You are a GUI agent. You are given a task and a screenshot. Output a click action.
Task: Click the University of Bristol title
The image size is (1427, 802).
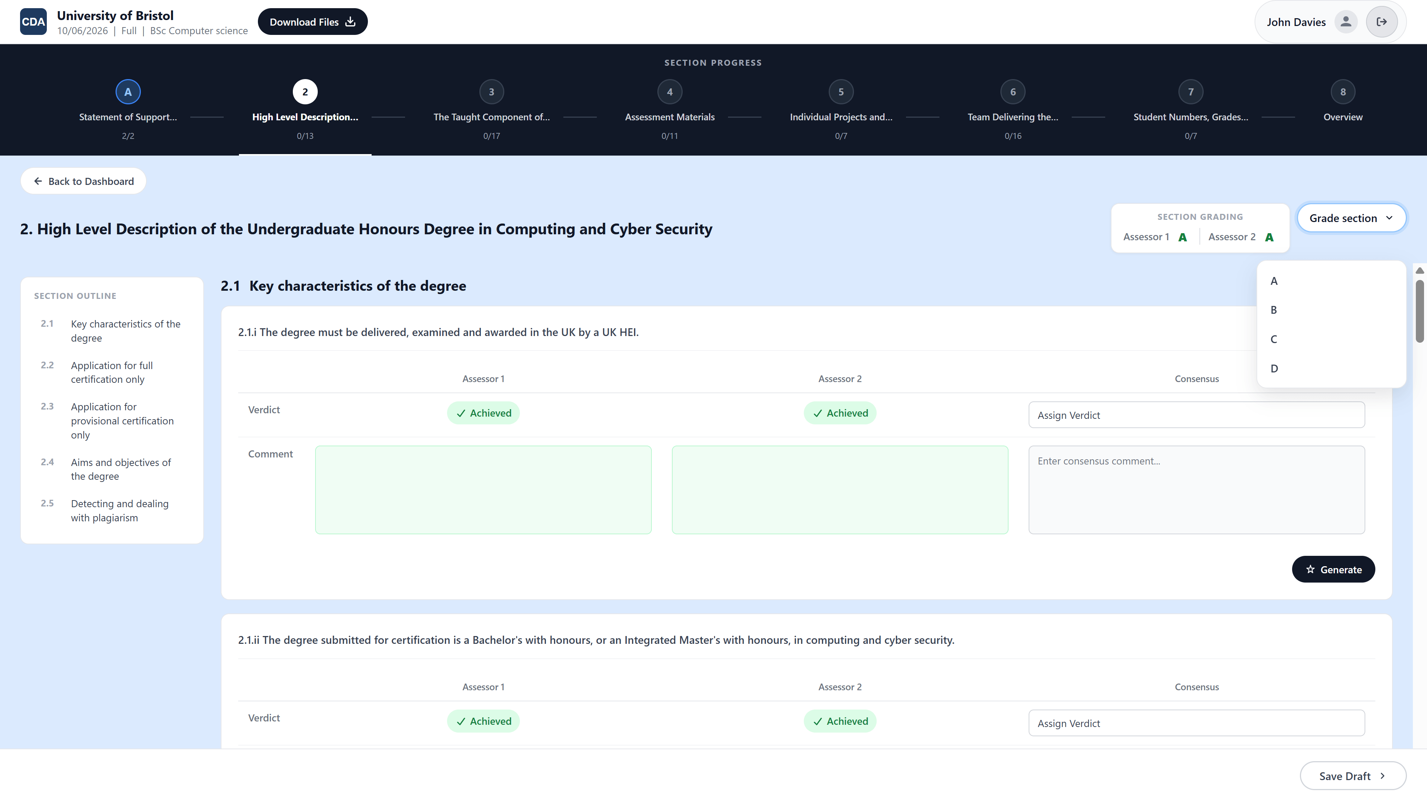[x=115, y=16]
